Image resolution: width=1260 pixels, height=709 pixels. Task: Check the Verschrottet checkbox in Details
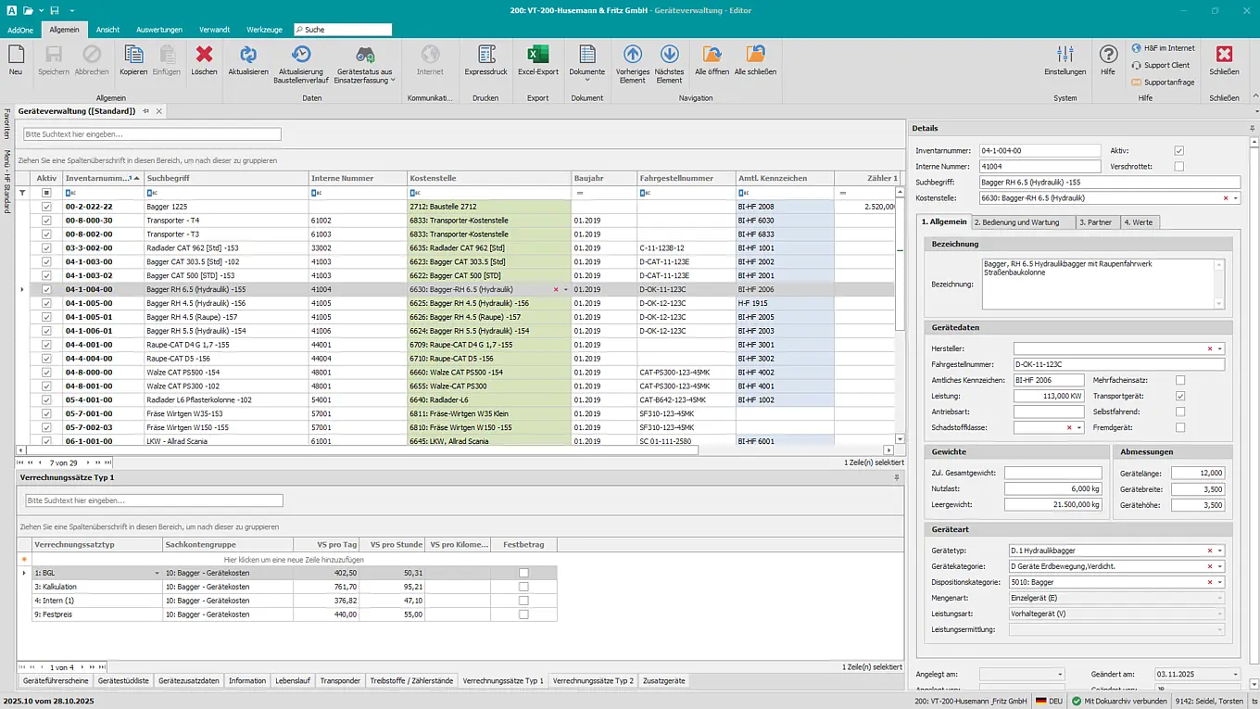1178,166
